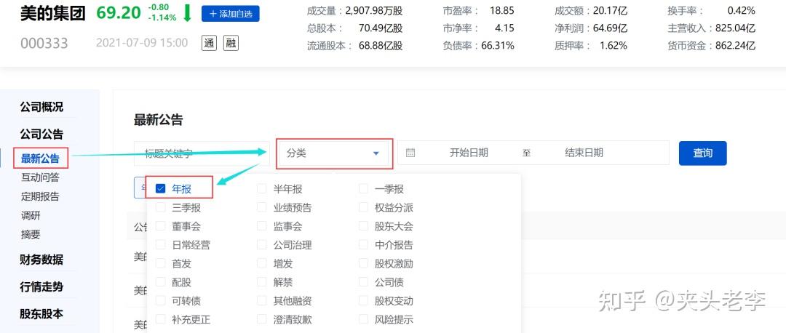Open the 分类 category dropdown
The width and height of the screenshot is (786, 333).
coord(333,153)
